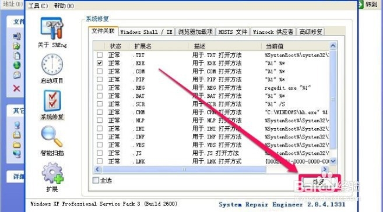Switch to the 浏览器加载项 tab
383x212 pixels.
click(x=195, y=31)
